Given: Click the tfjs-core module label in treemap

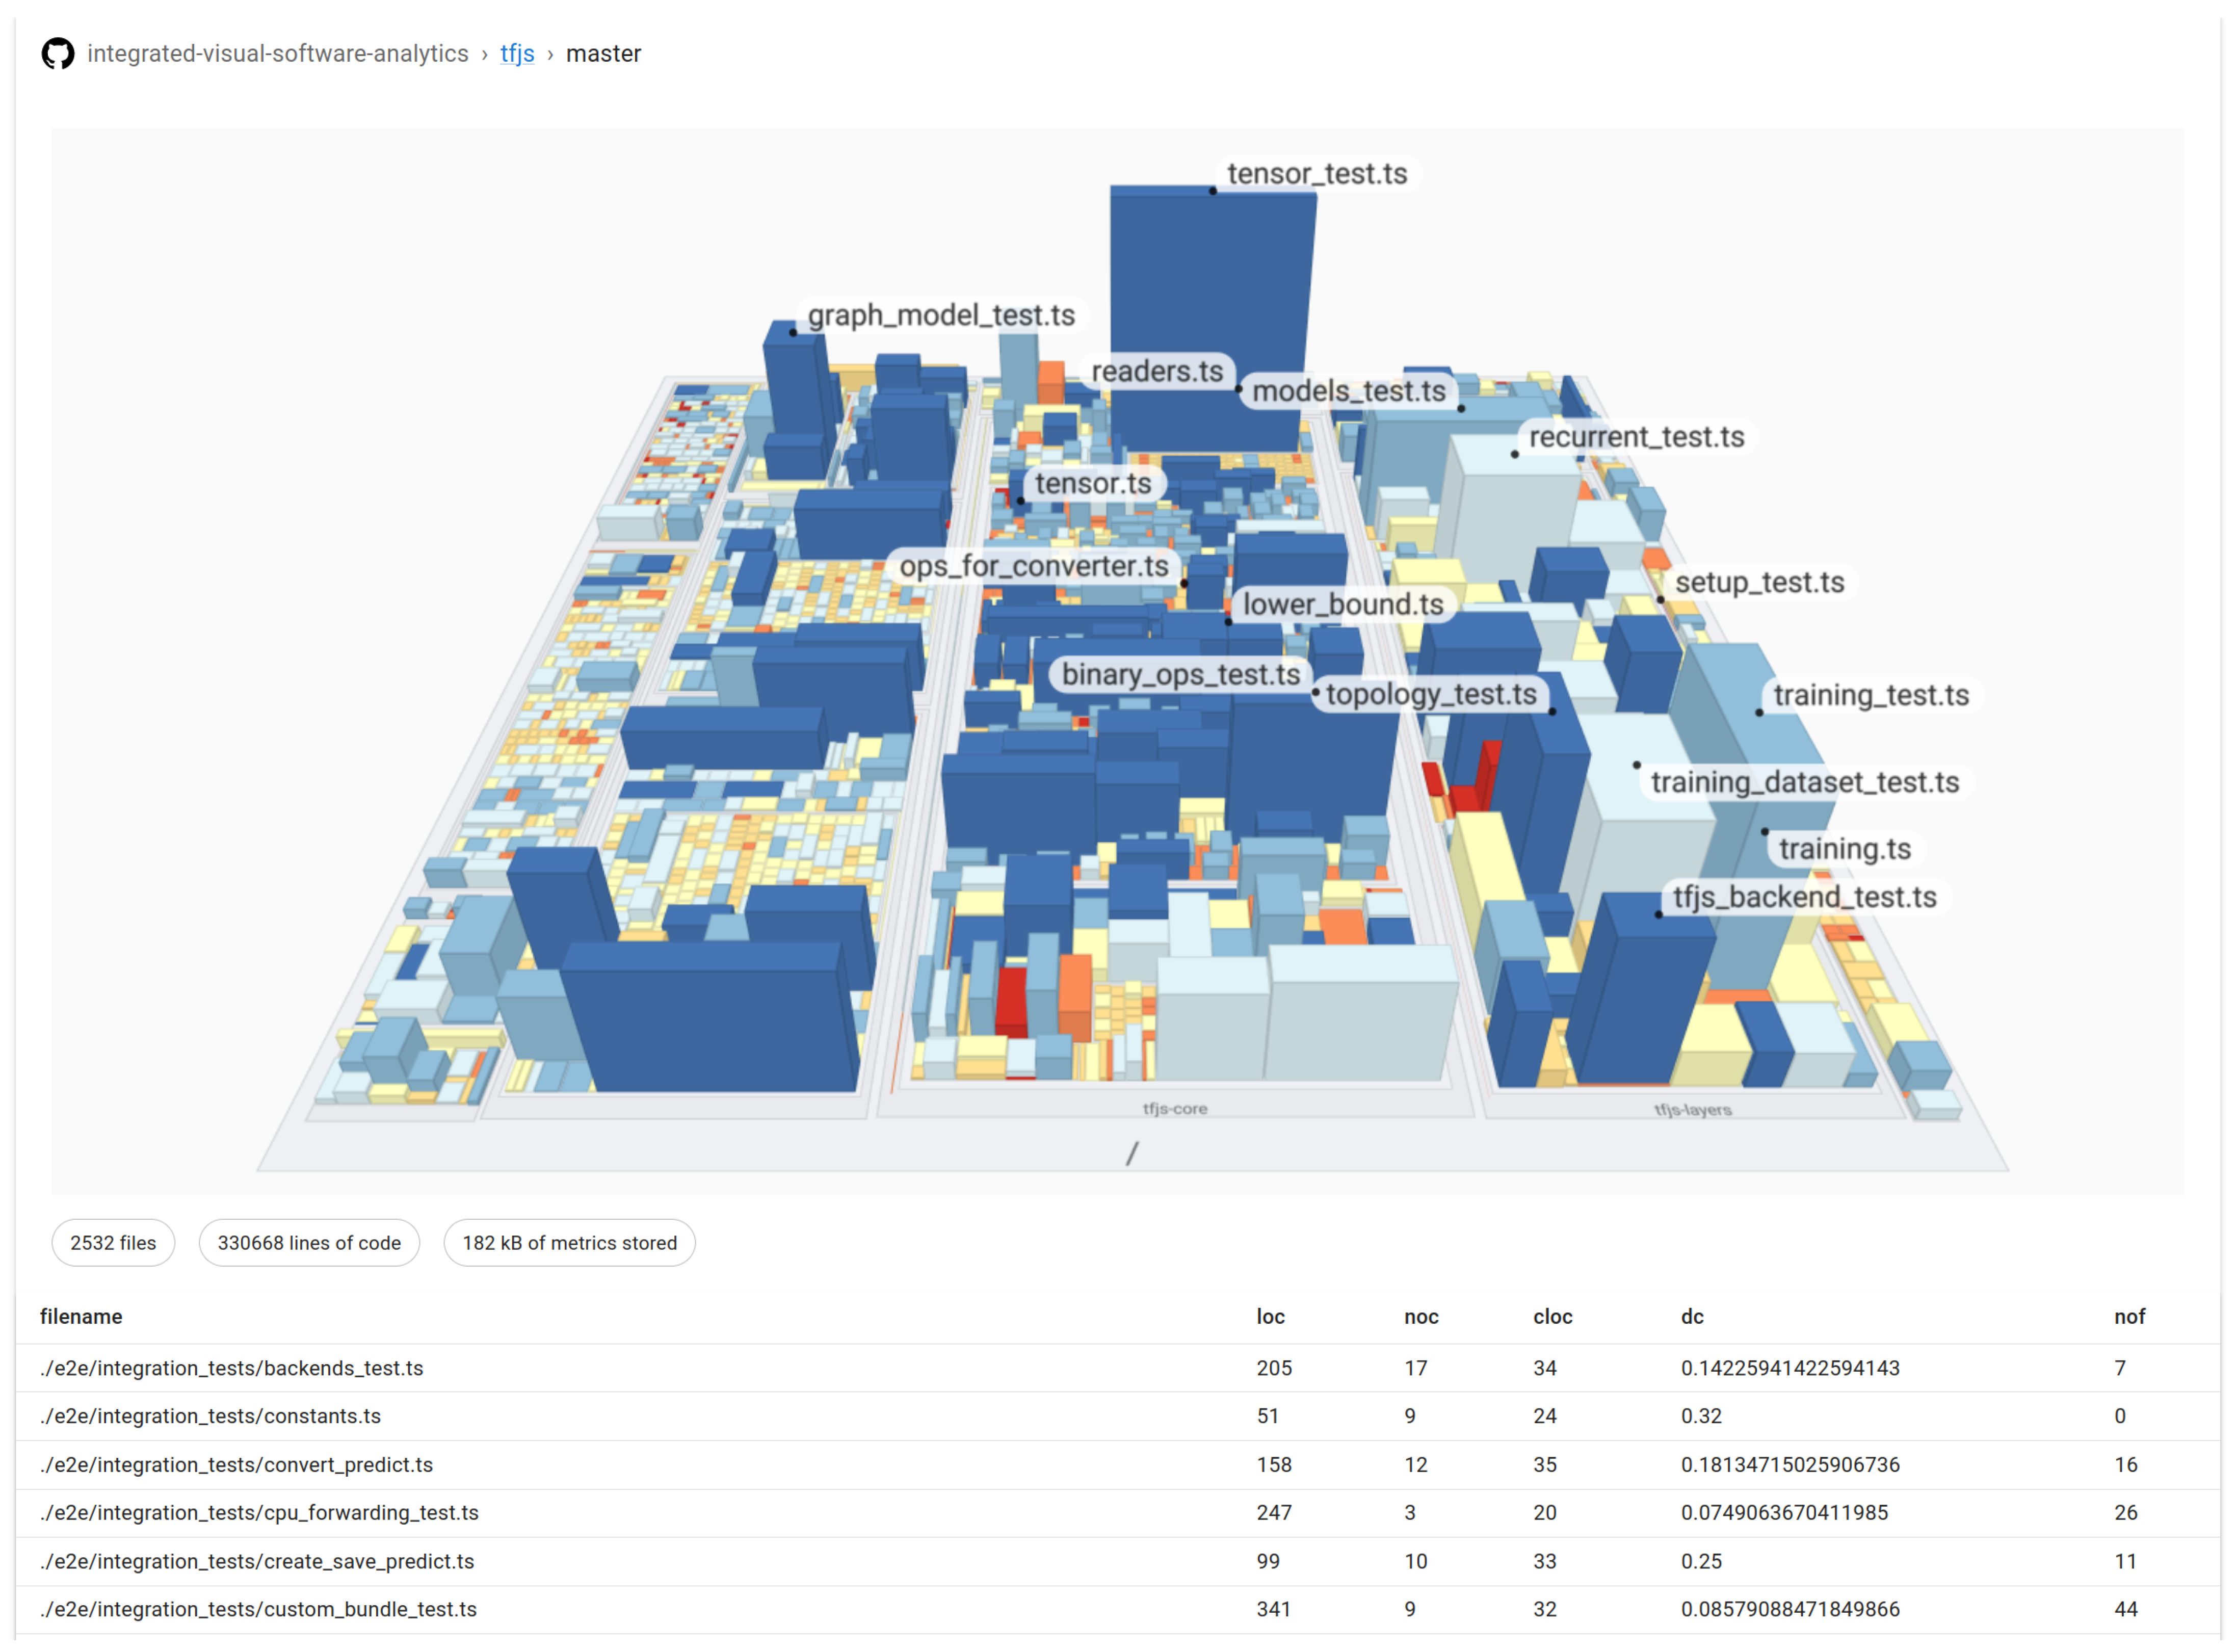Looking at the screenshot, I should pyautogui.click(x=1175, y=1109).
